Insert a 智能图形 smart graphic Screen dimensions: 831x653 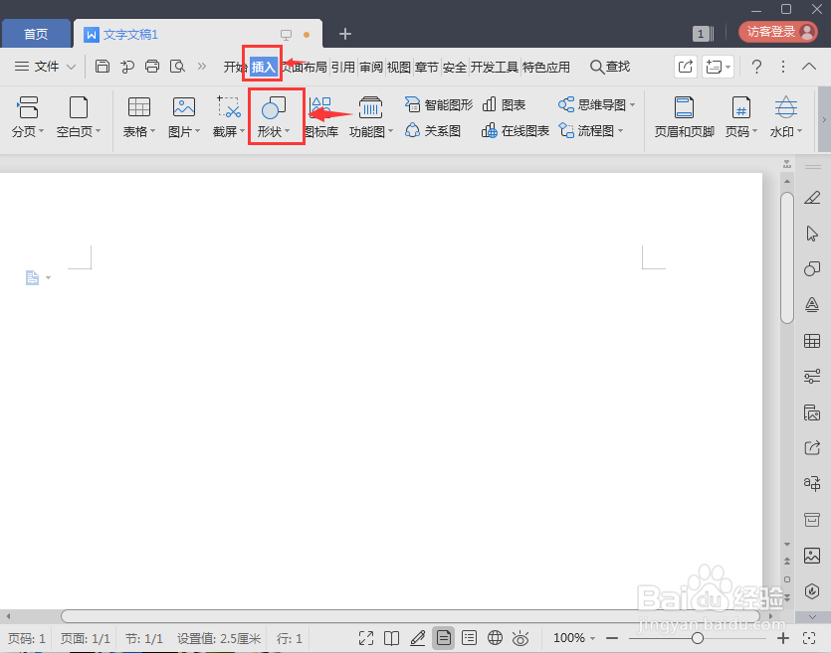(438, 104)
